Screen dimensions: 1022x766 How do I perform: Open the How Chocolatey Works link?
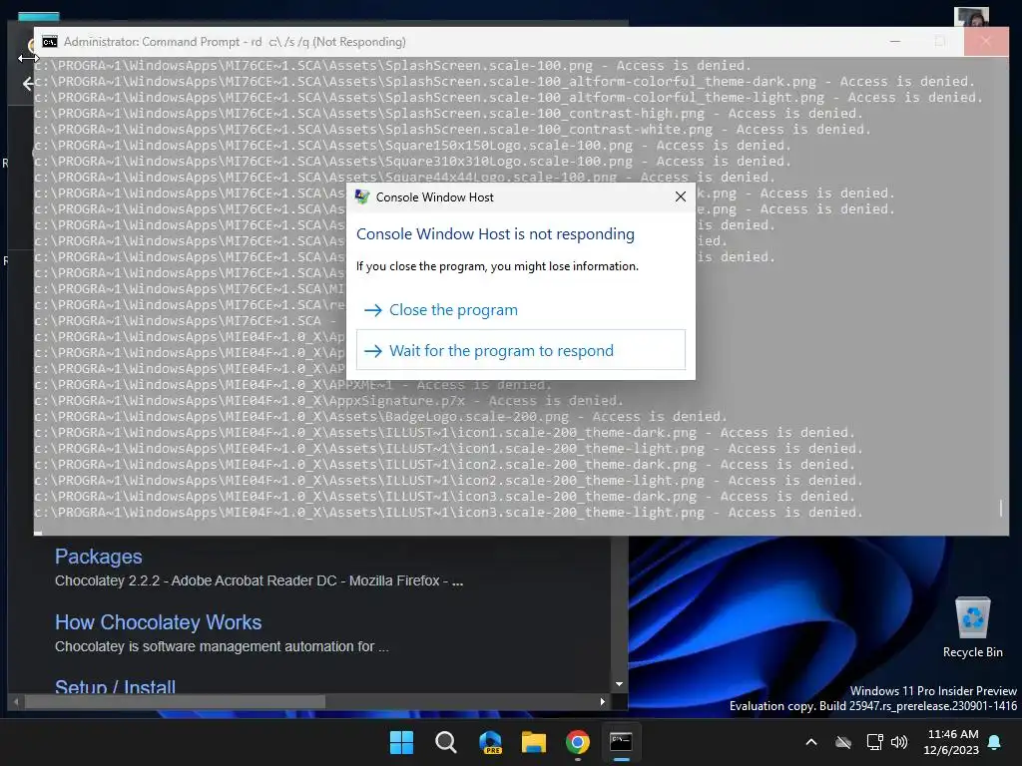click(159, 622)
